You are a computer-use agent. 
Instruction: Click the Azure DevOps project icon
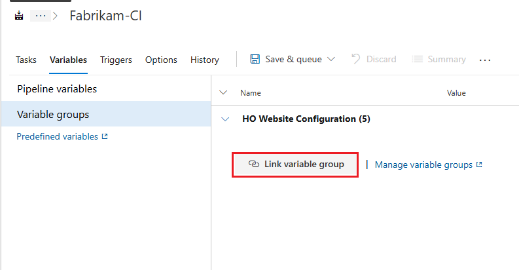coord(18,16)
